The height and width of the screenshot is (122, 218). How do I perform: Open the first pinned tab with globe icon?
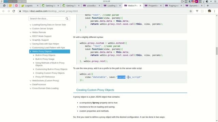coord(4,6)
